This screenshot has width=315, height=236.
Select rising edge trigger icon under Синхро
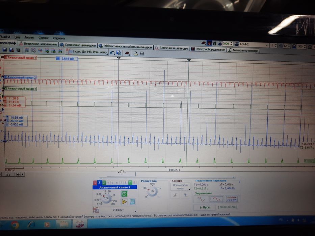[x=175, y=195]
